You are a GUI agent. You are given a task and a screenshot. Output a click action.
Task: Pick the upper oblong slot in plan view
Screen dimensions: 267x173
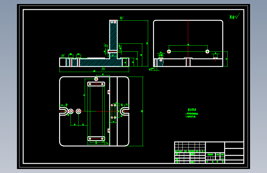point(96,84)
